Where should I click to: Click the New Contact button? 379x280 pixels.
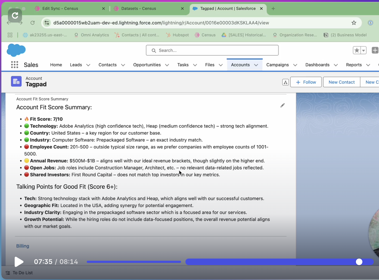tap(341, 82)
